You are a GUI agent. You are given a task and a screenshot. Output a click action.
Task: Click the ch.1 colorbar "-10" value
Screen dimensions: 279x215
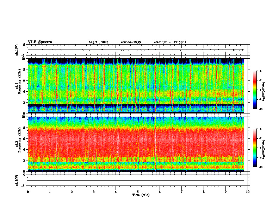coord(260,109)
